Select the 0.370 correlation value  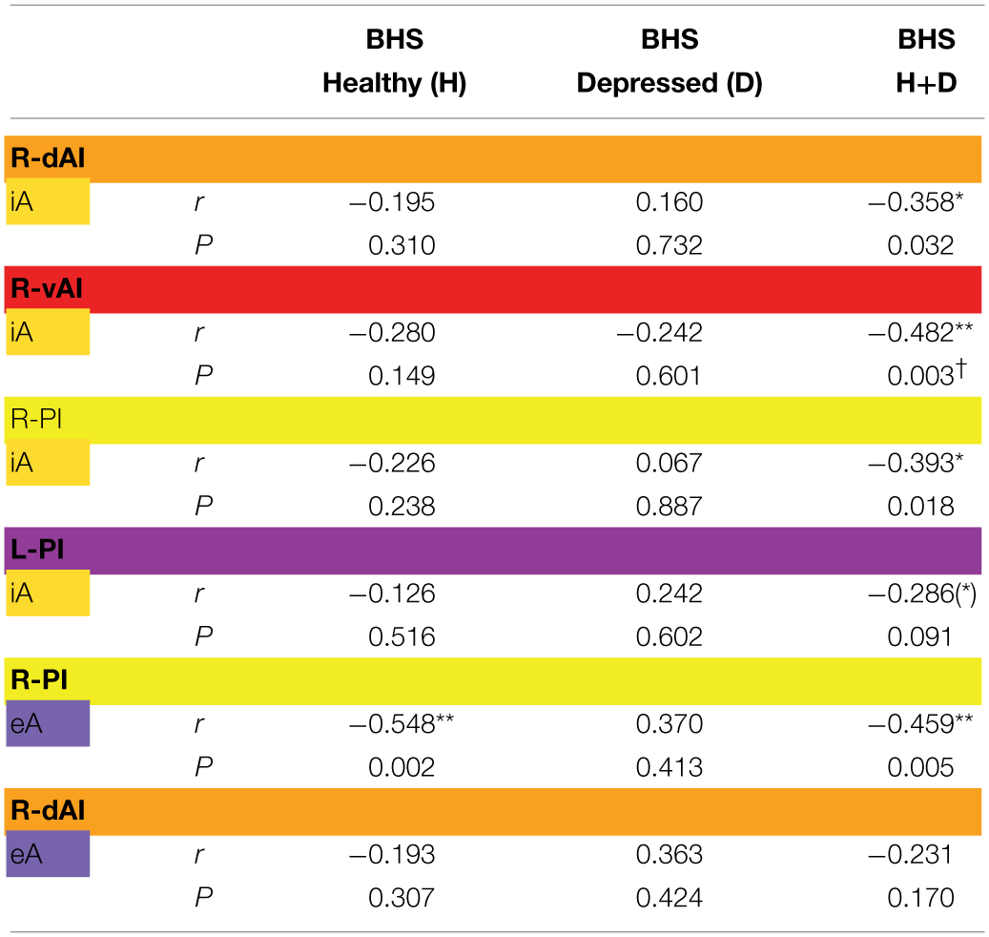coord(670,724)
